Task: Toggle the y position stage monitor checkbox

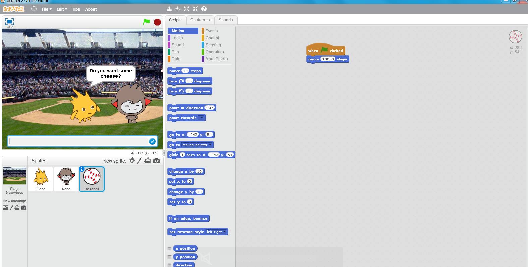Action: coord(170,257)
